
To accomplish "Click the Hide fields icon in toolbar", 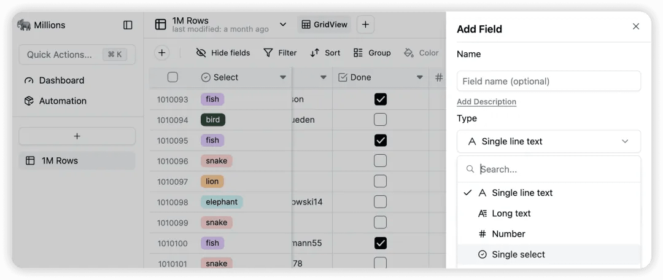I will pyautogui.click(x=201, y=53).
